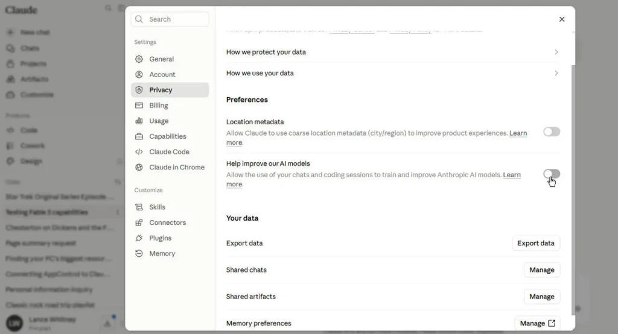Viewport: 618px width, 334px height.
Task: Expand How we protect your data
Action: [392, 52]
